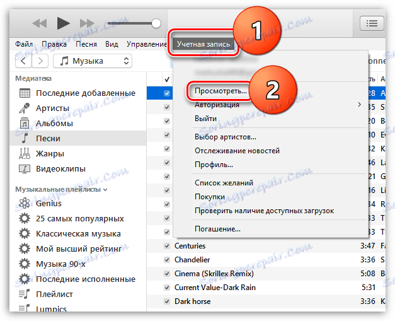395x321 pixels.
Task: Click the Классическая музыка gear icon
Action: pos(25,233)
